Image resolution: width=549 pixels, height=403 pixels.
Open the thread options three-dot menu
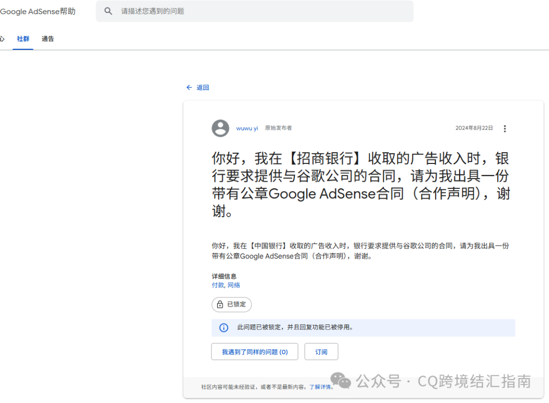tap(505, 128)
